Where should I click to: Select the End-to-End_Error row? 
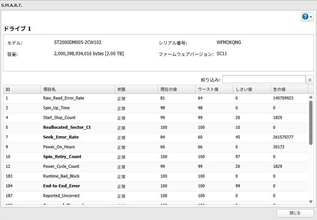click(150, 186)
